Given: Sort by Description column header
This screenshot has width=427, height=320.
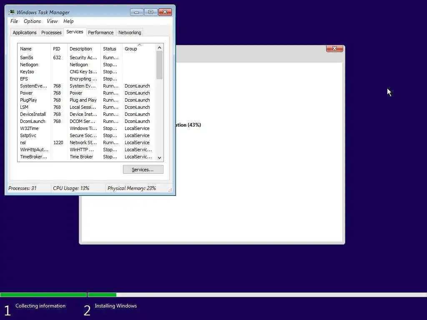Looking at the screenshot, I should (x=84, y=49).
